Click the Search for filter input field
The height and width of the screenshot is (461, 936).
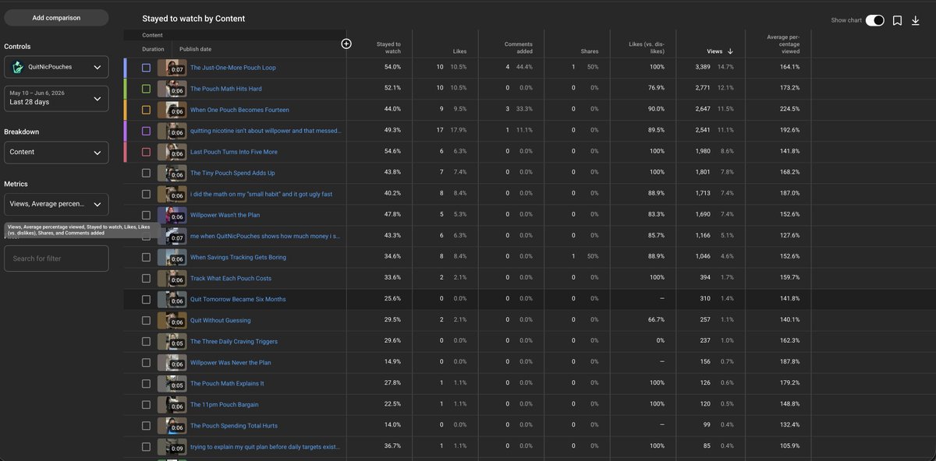[x=56, y=259]
